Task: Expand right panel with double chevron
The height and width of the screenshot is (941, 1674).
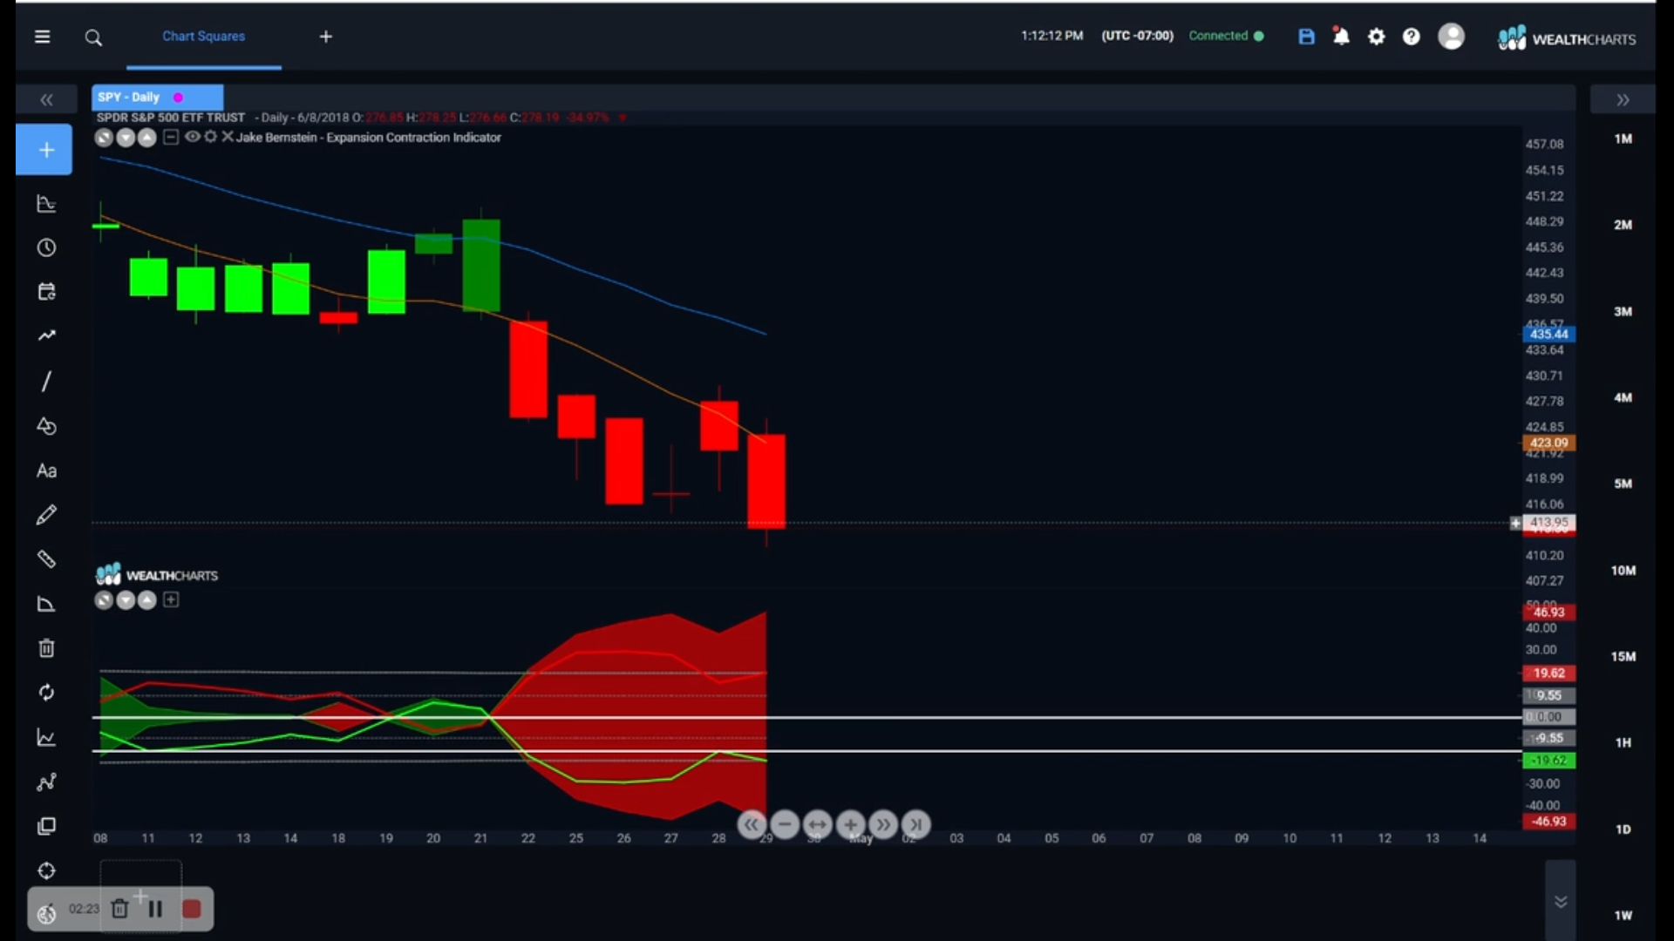Action: coord(1623,100)
